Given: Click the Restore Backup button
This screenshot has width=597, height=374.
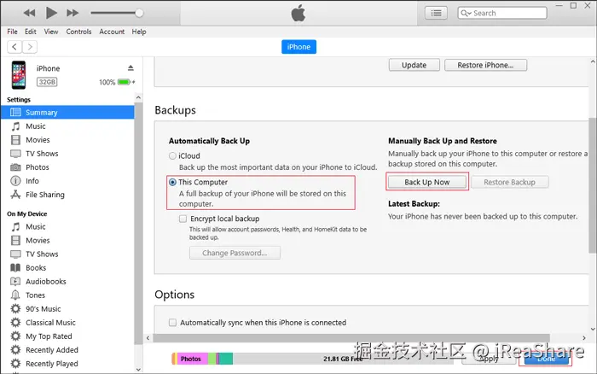Looking at the screenshot, I should point(509,182).
